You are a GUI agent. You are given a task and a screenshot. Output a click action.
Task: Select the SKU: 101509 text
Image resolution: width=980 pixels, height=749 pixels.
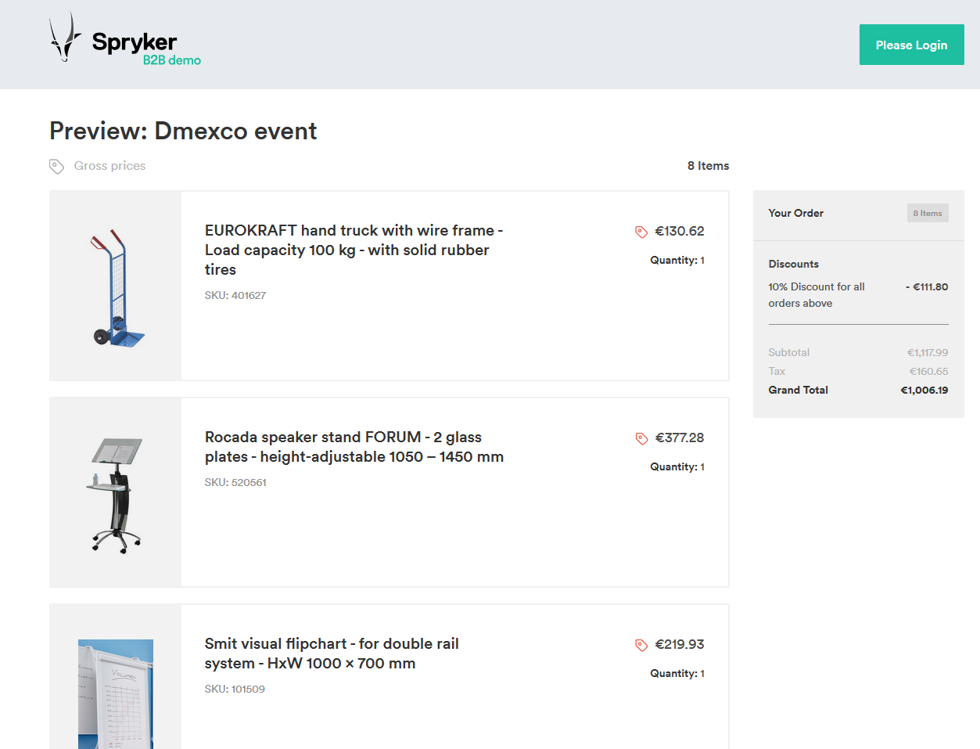point(235,689)
